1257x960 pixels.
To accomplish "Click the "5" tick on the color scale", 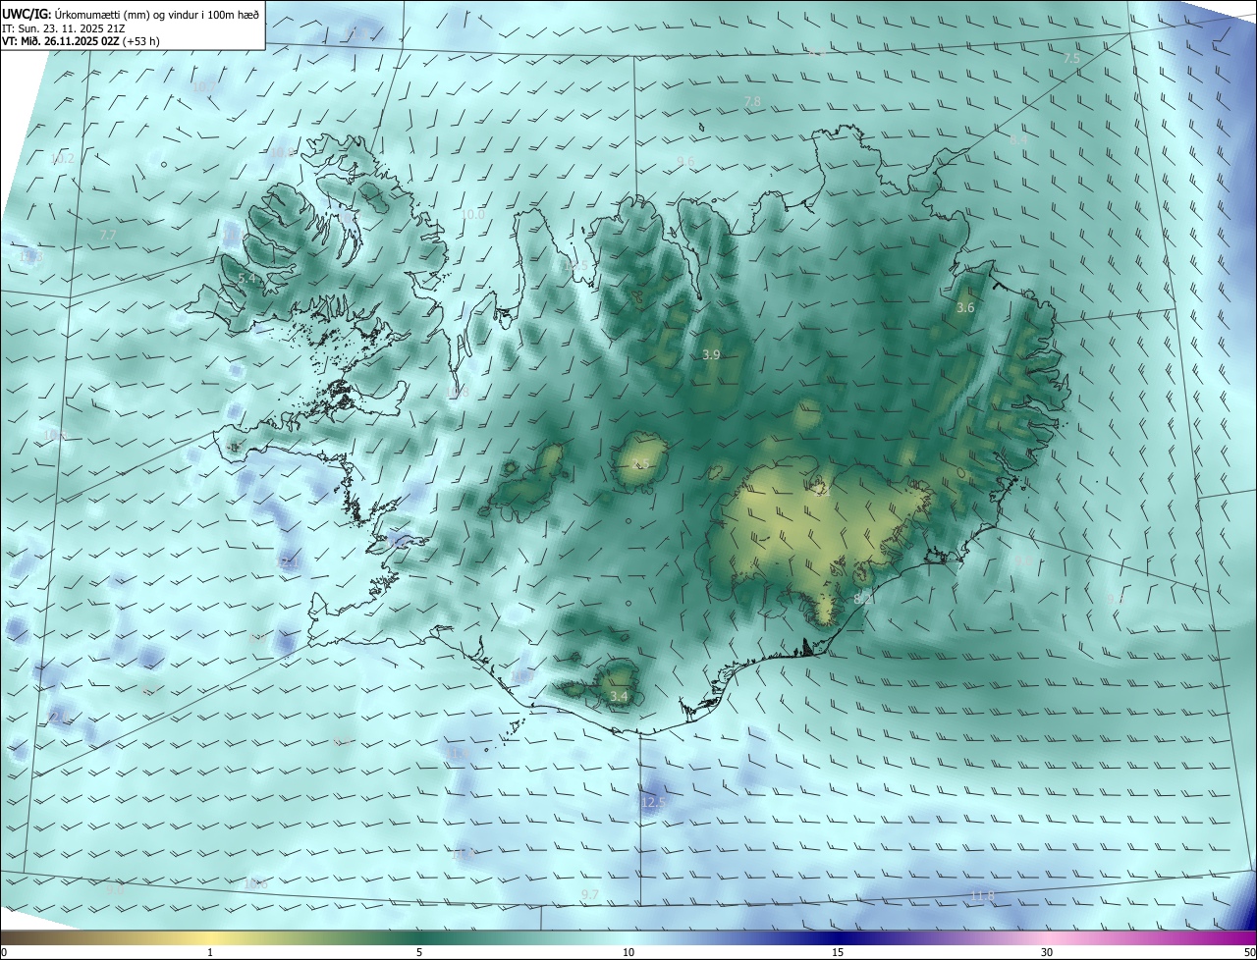I will point(419,952).
